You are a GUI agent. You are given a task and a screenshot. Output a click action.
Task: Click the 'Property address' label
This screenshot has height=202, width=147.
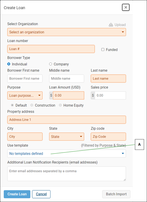coord(21,111)
